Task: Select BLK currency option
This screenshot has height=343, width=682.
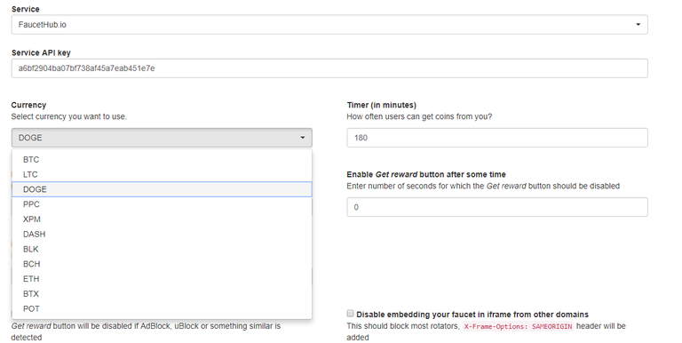Action: click(x=162, y=249)
